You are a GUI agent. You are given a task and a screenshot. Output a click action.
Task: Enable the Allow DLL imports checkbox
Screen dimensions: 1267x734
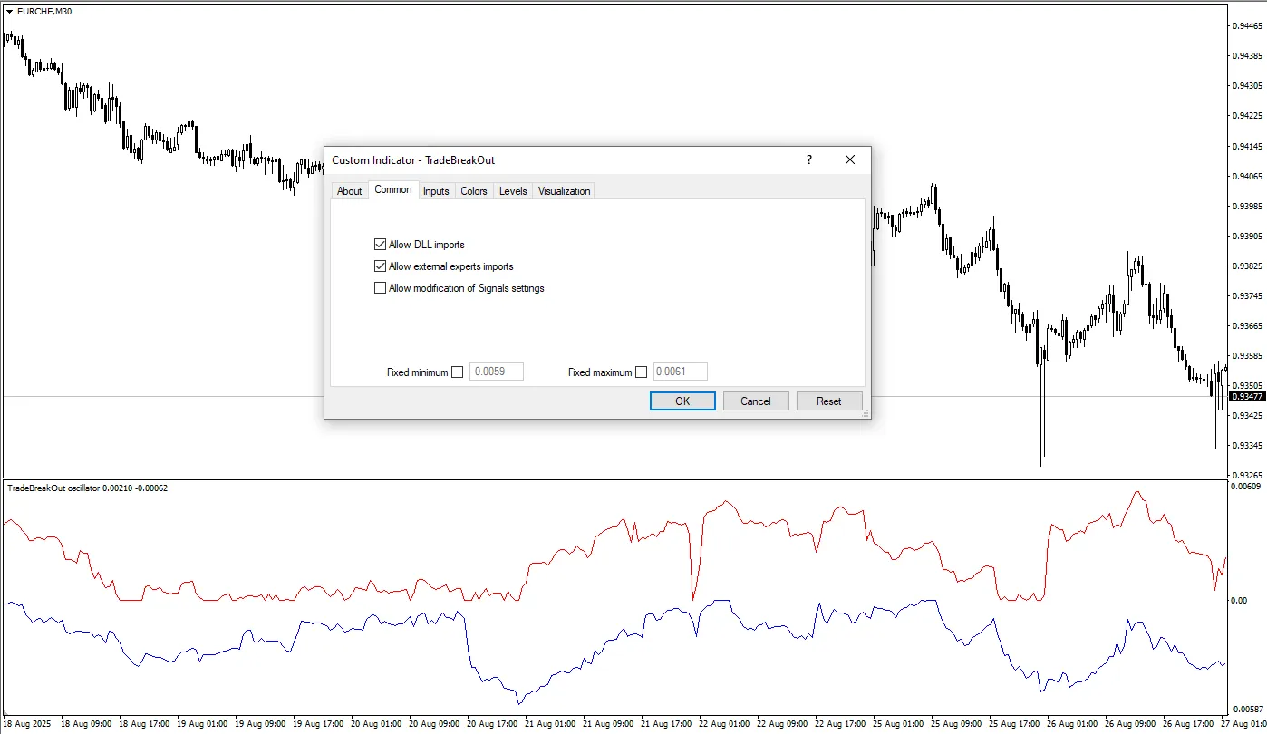[381, 245]
